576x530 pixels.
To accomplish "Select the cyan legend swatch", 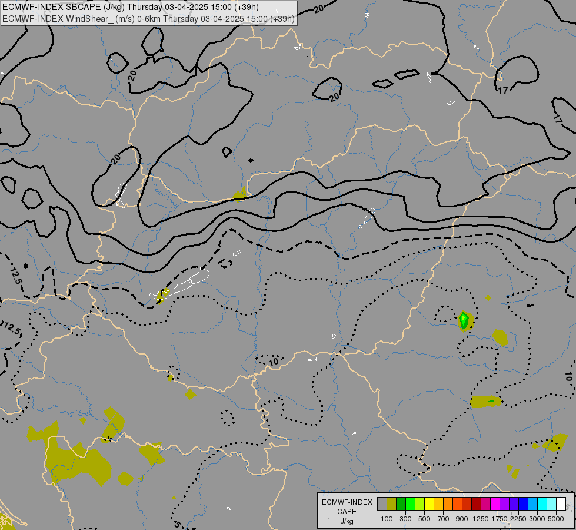I will point(542,504).
